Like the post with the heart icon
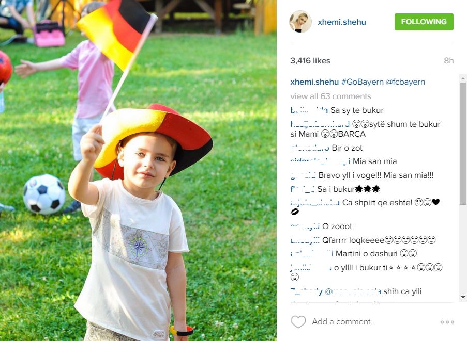Viewport: 467px width, 341px height. [x=298, y=322]
